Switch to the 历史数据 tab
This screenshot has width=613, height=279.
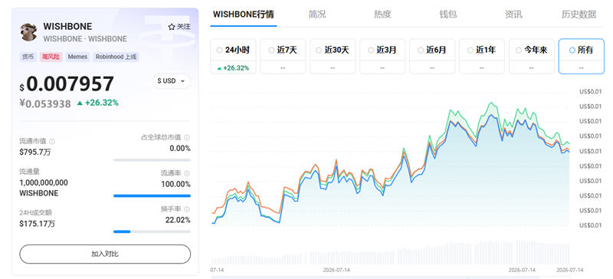coord(579,15)
